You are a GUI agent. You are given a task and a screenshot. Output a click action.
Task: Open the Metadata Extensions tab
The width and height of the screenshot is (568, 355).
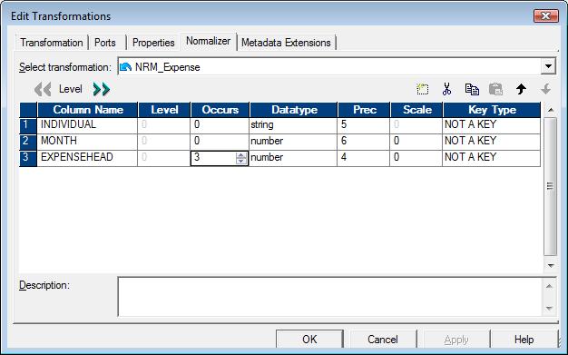[x=286, y=43]
